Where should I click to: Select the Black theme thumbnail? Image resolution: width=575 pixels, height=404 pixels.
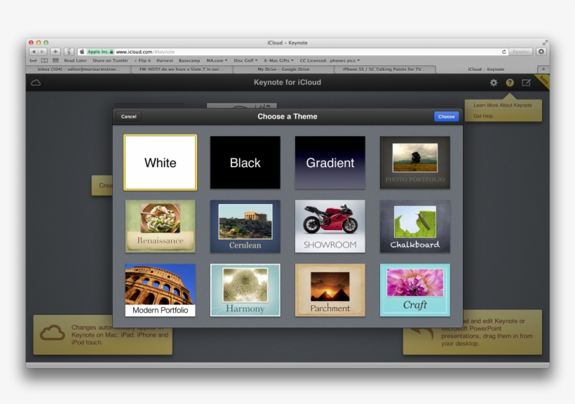click(x=245, y=163)
